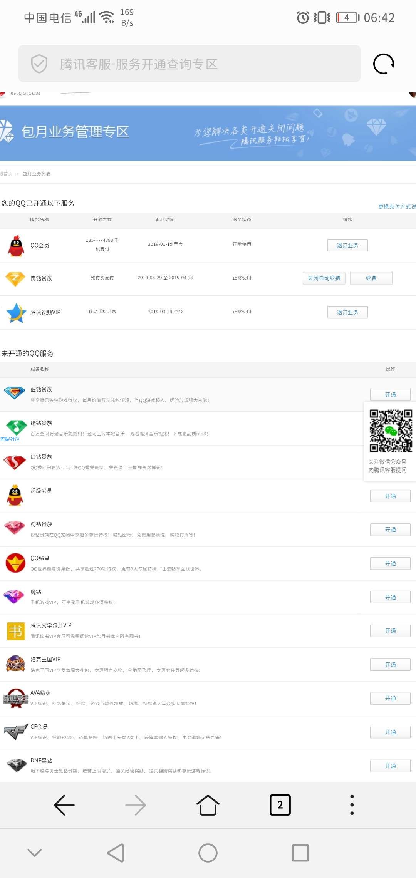This screenshot has height=878, width=416.
Task: Click 开通 for 洛克王国VIP
Action: 390,665
